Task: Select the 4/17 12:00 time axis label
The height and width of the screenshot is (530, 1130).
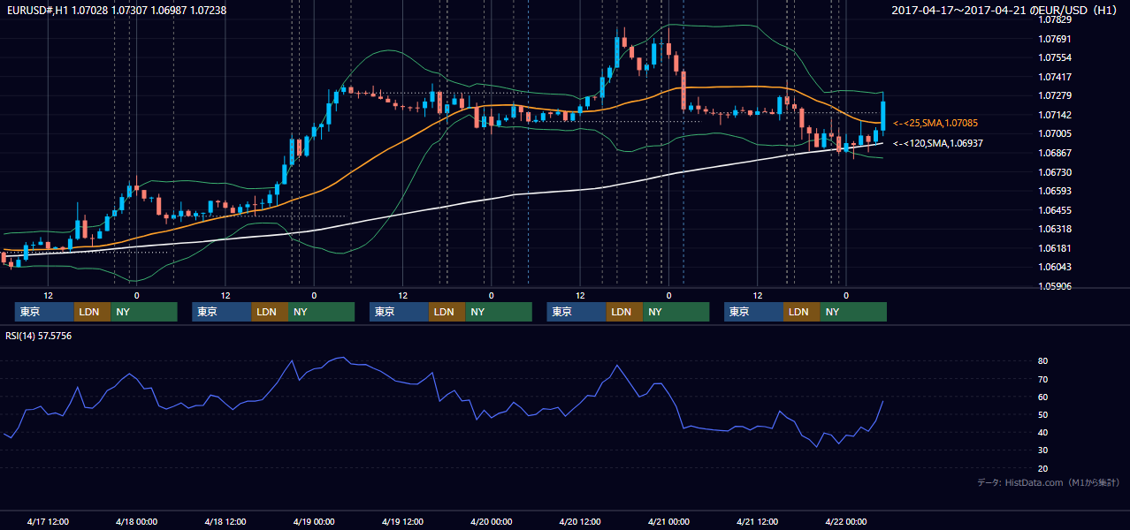Action: click(49, 521)
